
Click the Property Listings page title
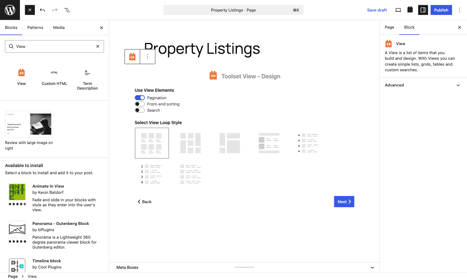point(202,49)
